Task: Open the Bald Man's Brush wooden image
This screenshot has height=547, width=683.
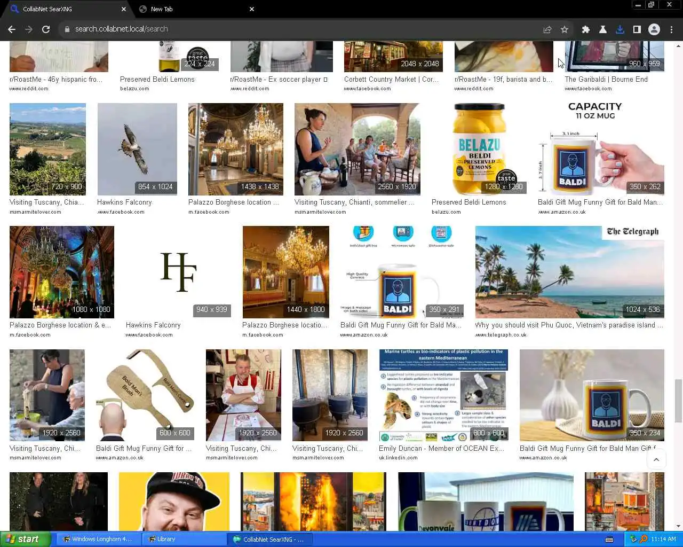Action: [x=145, y=395]
